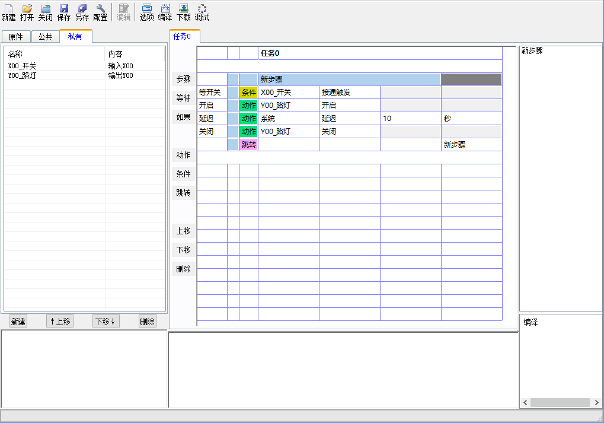Click the 另存 (Save As) icon
Screen dimensions: 604x423
[x=82, y=12]
